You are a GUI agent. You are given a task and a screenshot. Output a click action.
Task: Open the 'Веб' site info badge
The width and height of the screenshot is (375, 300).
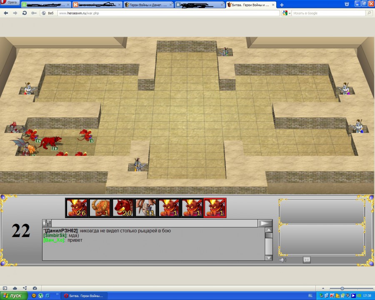click(47, 13)
